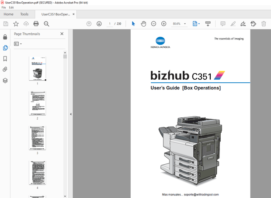
Task: Bookmark document with the star icon
Action: [x=16, y=24]
